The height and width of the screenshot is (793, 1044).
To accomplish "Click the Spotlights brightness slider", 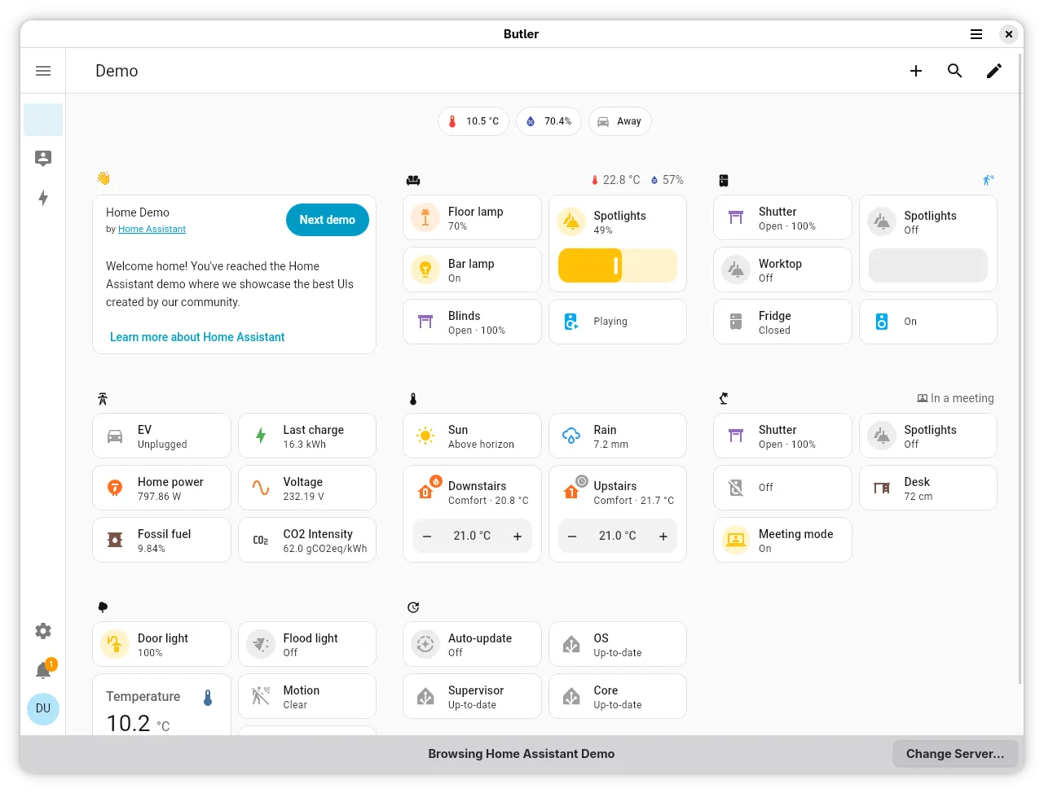I will point(617,265).
